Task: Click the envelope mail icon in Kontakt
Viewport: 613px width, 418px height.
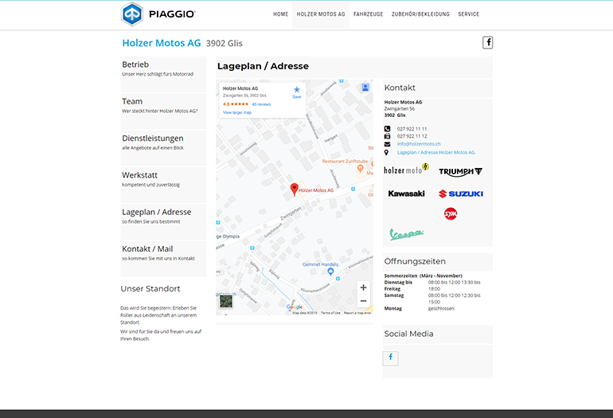Action: click(387, 144)
